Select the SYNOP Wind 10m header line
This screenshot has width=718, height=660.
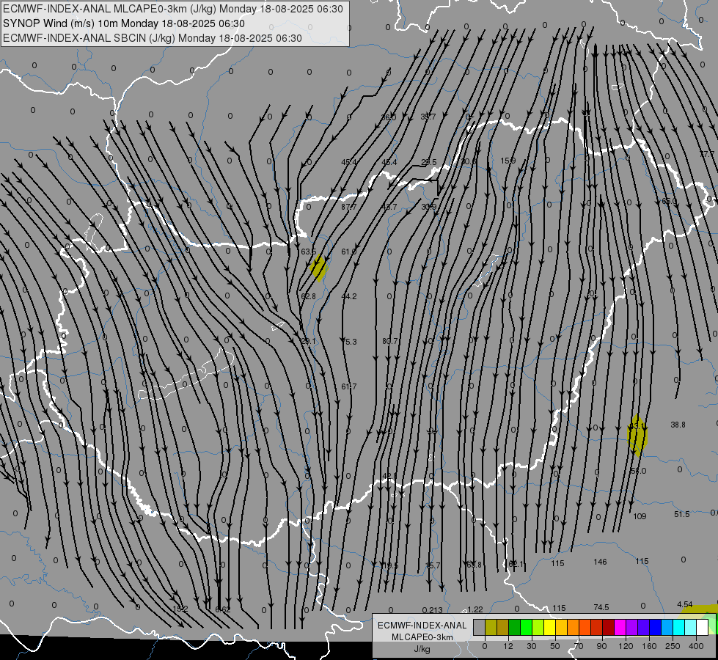pyautogui.click(x=124, y=23)
